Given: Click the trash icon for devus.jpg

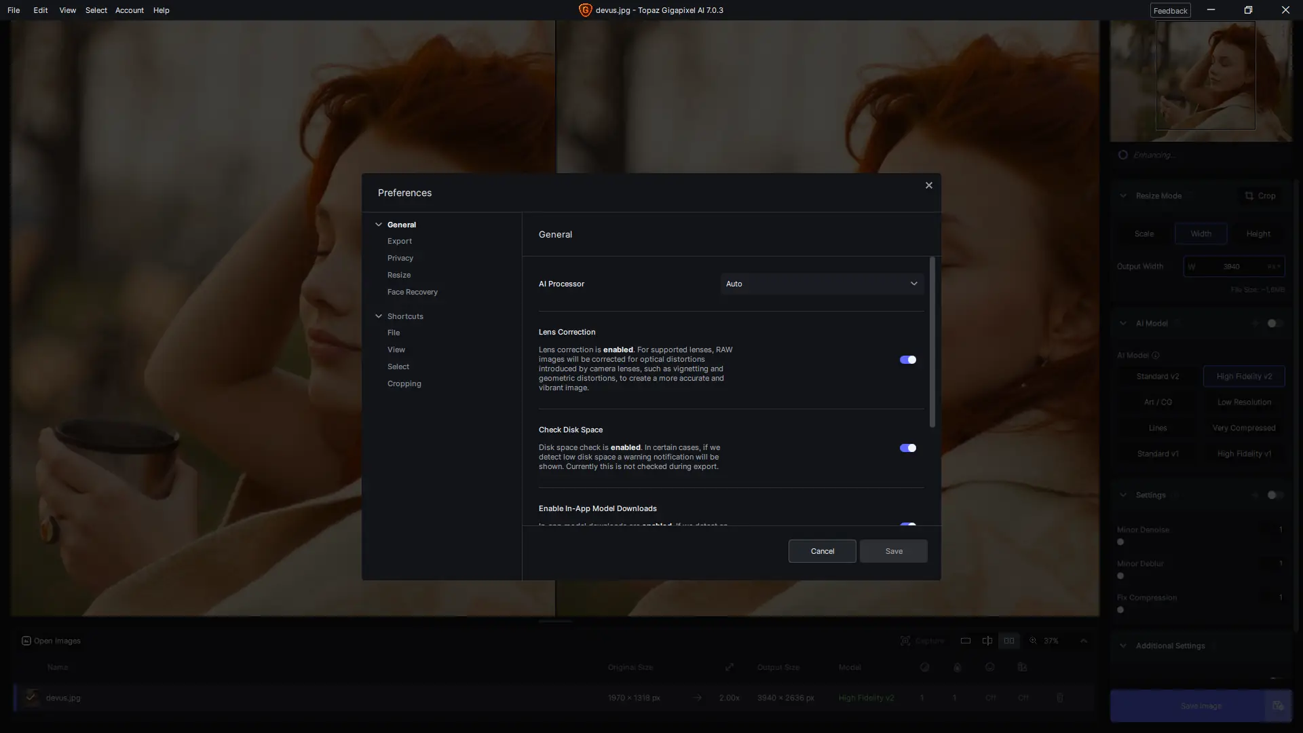Looking at the screenshot, I should point(1060,698).
